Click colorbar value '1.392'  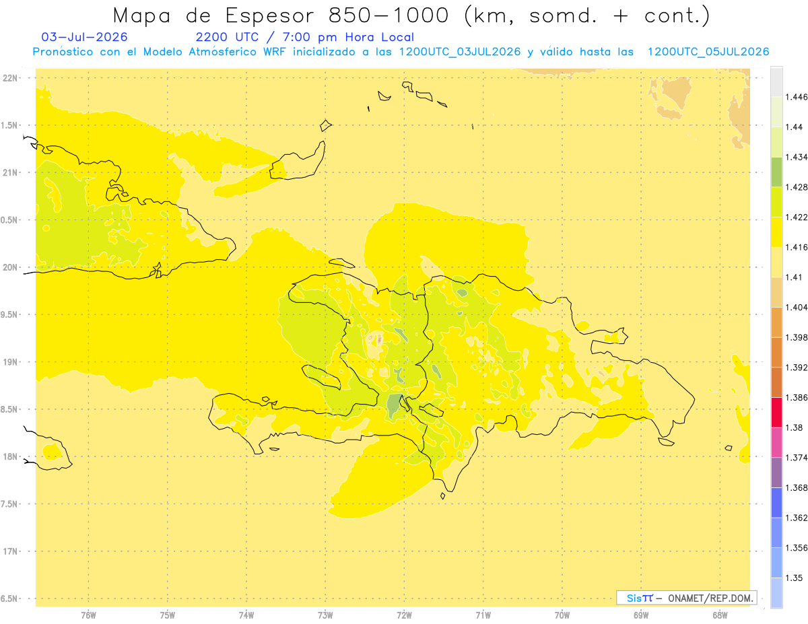(797, 368)
